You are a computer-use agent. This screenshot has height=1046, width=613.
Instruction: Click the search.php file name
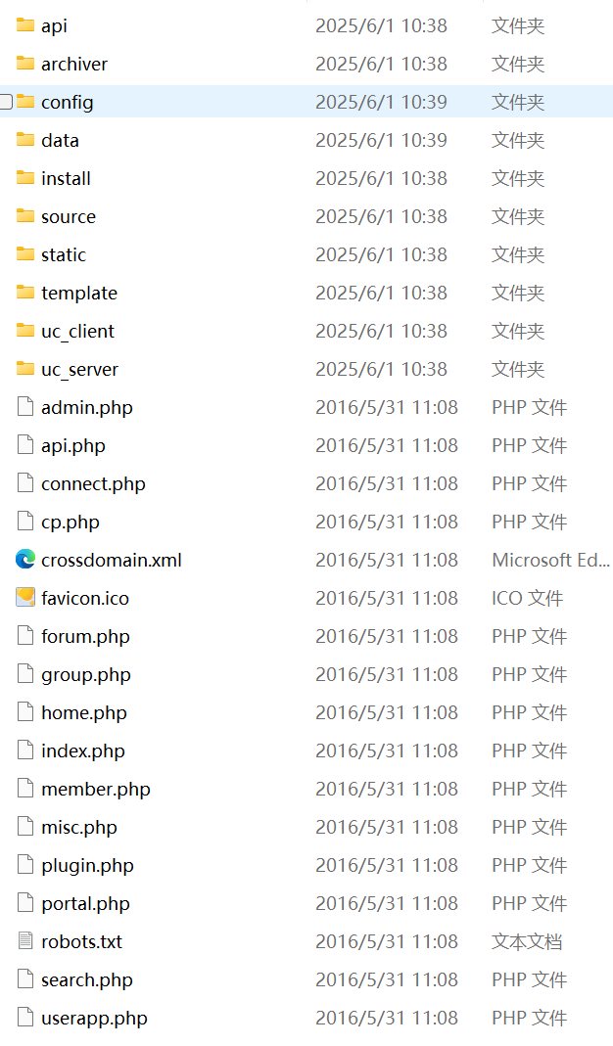[87, 980]
